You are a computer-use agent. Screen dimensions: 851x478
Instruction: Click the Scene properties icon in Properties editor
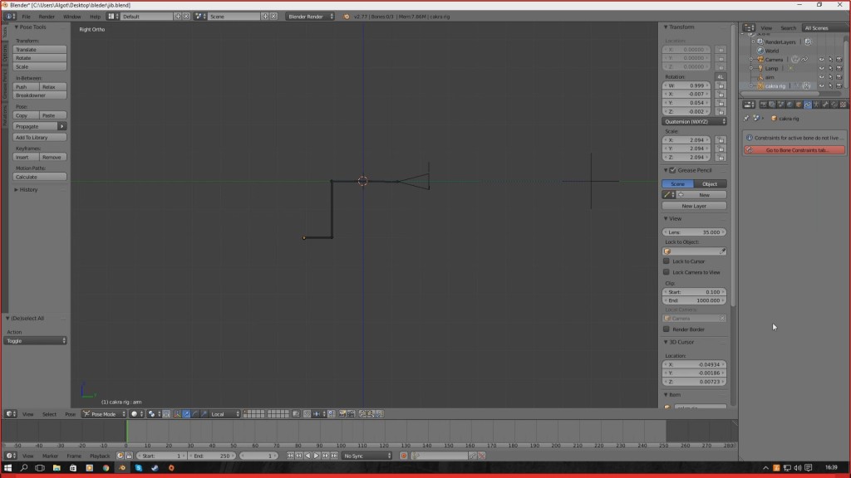(x=780, y=105)
